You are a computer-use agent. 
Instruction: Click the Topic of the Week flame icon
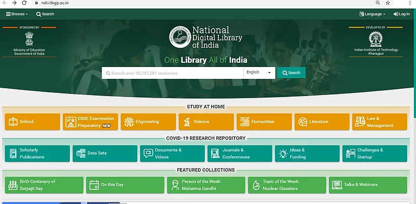point(256,185)
